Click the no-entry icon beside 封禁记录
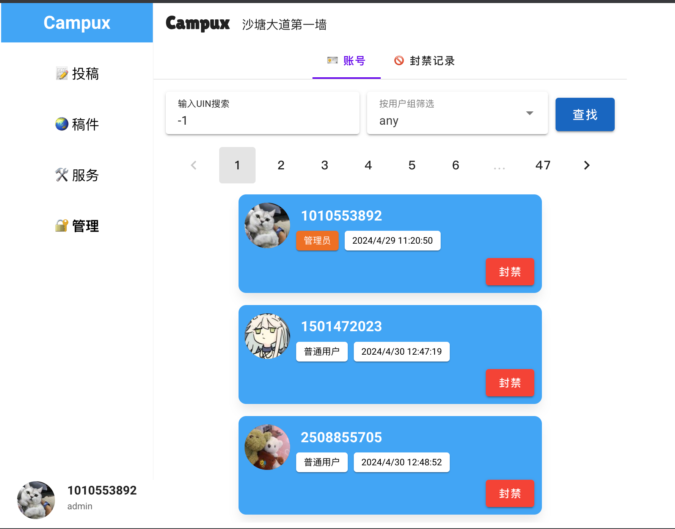Image resolution: width=675 pixels, height=529 pixels. tap(399, 60)
